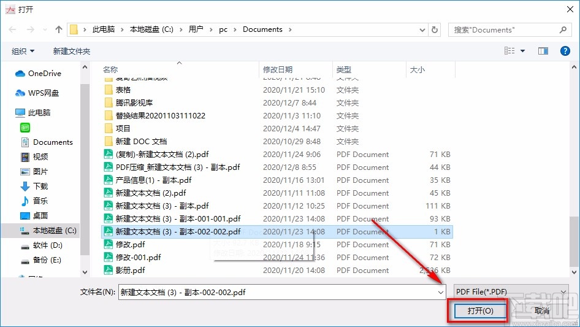Screen dimensions: 580x327
Task: Open 视频 folder in sidebar
Action: pyautogui.click(x=34, y=156)
